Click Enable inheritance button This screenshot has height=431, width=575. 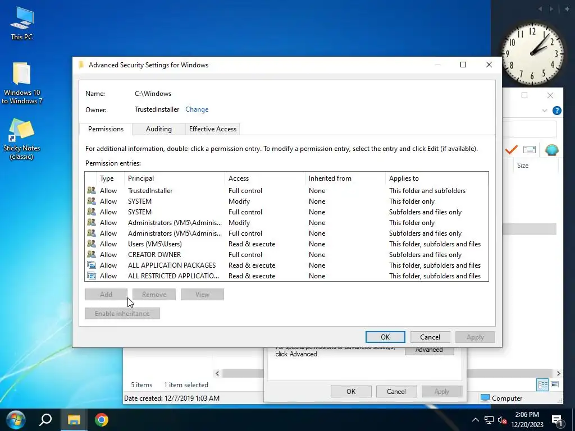click(122, 313)
